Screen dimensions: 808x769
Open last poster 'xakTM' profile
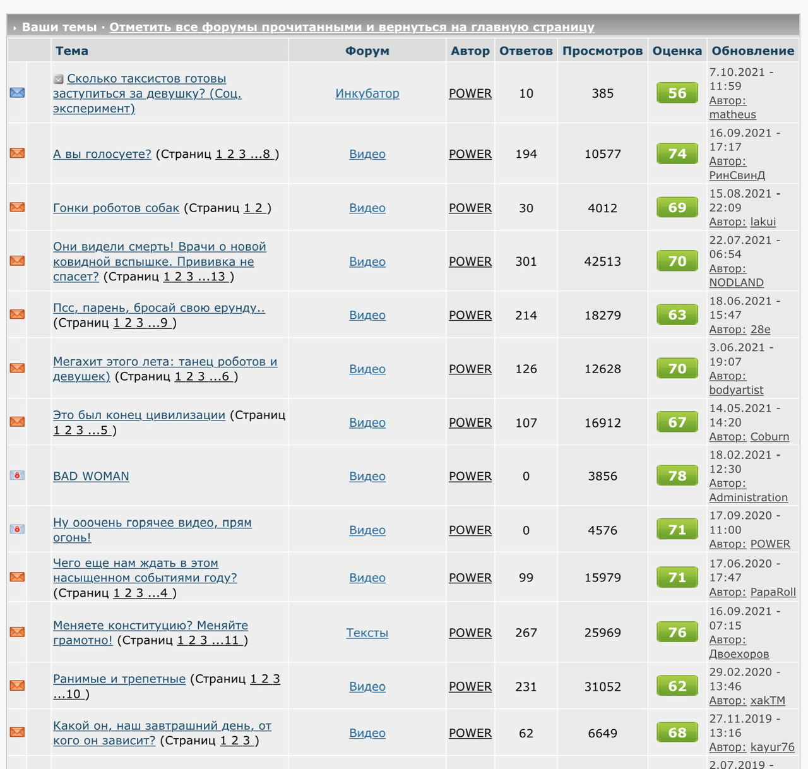click(x=768, y=701)
